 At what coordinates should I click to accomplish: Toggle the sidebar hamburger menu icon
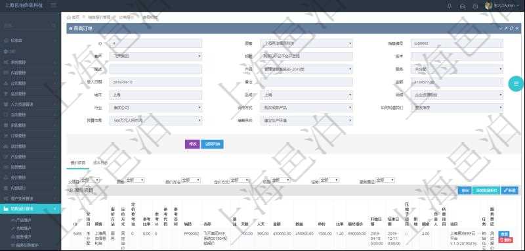(54, 5)
